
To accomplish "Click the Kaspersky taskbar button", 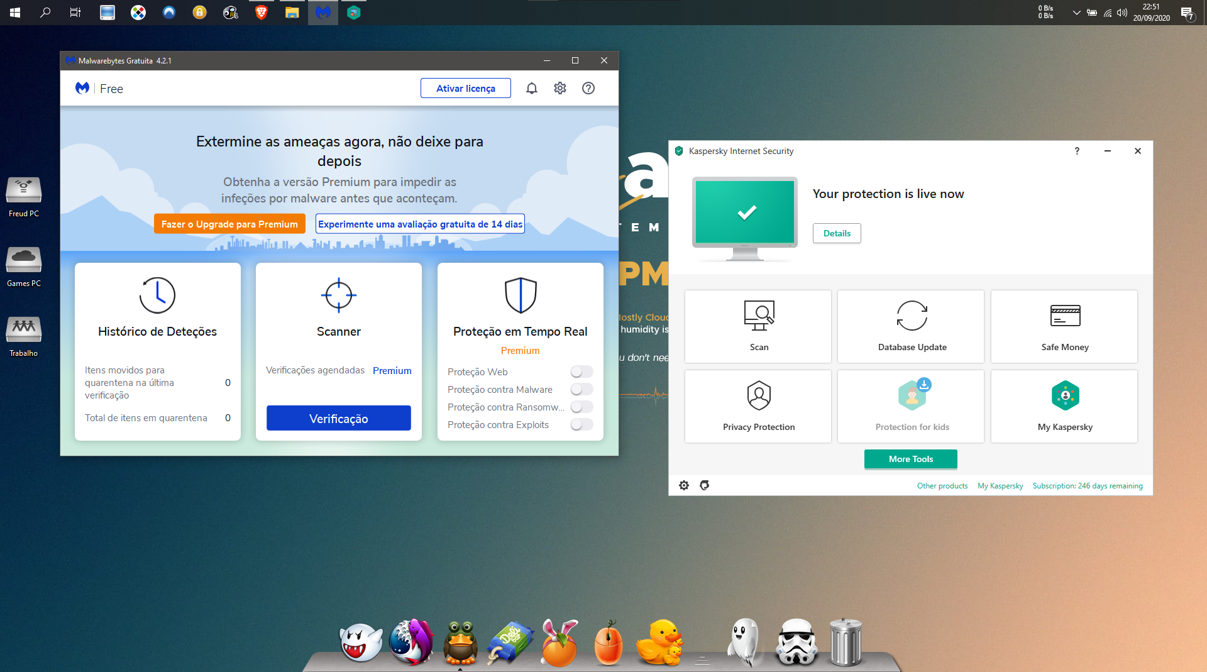I will (354, 13).
